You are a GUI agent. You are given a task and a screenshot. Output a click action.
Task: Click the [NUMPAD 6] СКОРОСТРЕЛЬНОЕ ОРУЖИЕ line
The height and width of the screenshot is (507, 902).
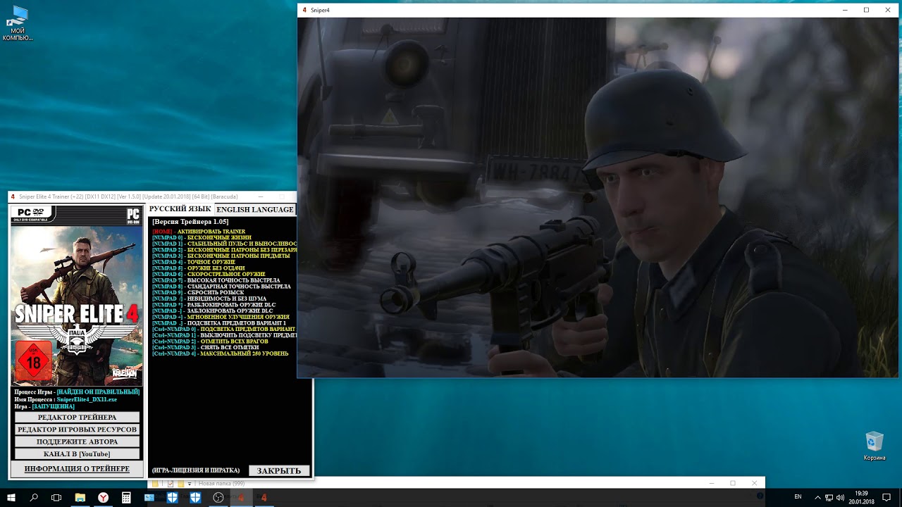click(209, 274)
